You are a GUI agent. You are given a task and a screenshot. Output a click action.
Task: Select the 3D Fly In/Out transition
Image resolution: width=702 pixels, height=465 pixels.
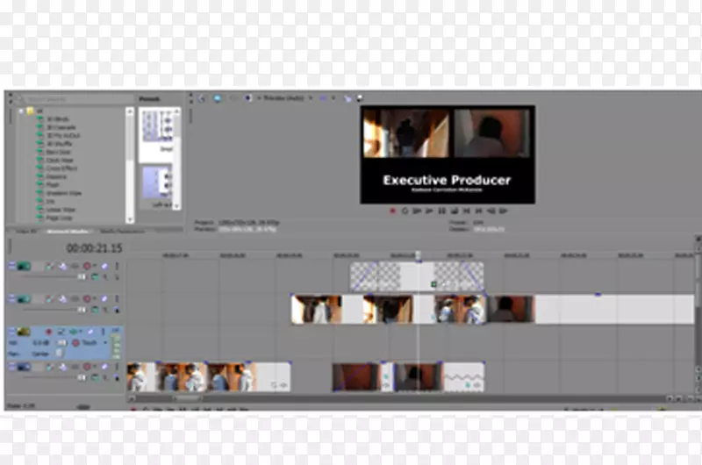pos(63,136)
